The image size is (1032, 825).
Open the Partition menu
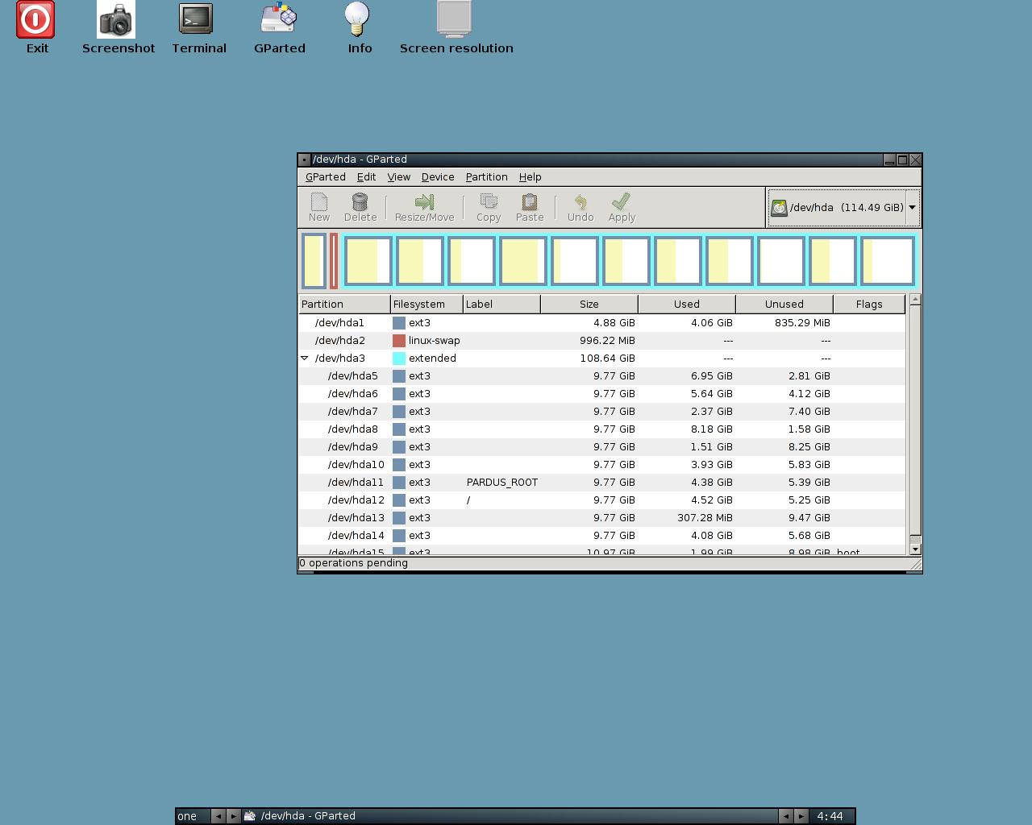pos(487,177)
